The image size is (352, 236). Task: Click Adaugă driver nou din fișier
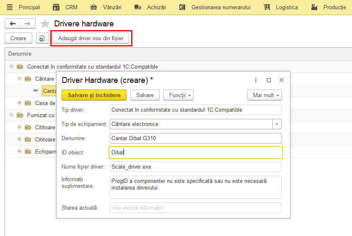tap(91, 38)
